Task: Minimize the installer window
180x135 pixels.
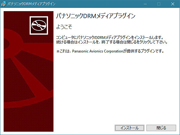Action: click(145, 4)
